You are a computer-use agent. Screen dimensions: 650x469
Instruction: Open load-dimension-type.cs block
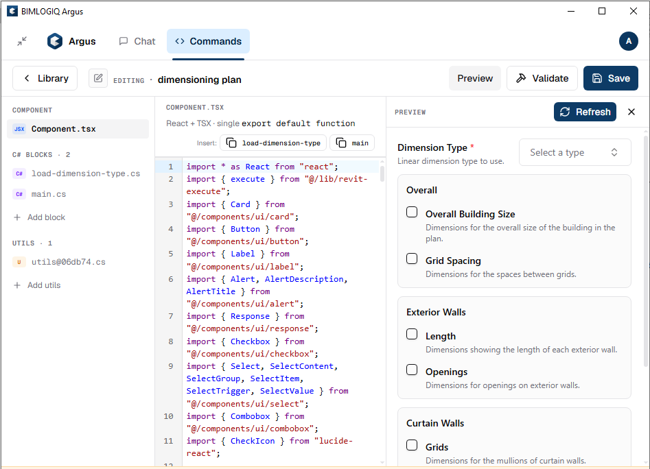(78, 174)
